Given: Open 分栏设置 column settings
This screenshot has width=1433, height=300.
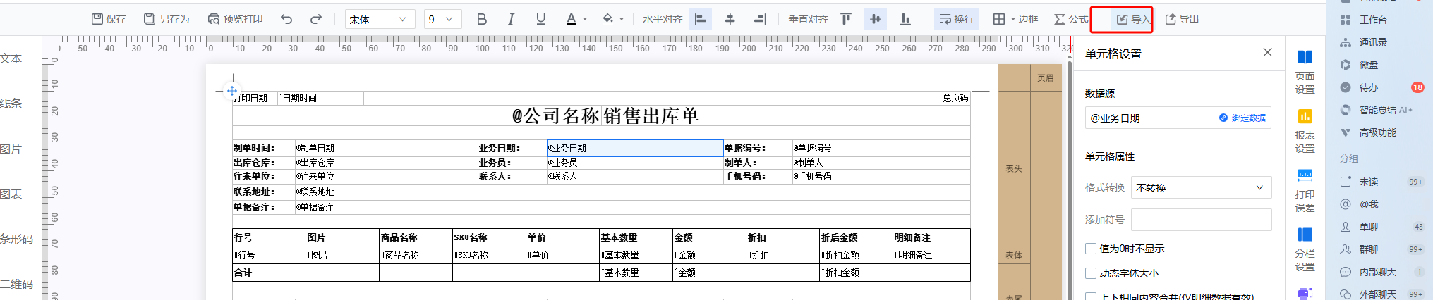Looking at the screenshot, I should point(1305,249).
